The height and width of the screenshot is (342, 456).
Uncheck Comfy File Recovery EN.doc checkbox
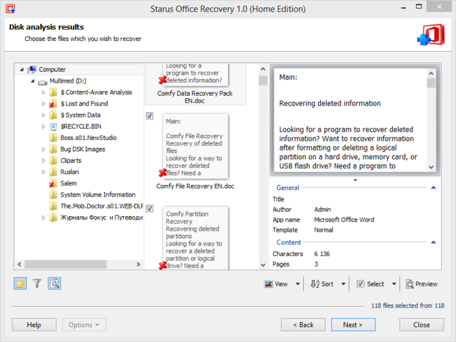150,116
